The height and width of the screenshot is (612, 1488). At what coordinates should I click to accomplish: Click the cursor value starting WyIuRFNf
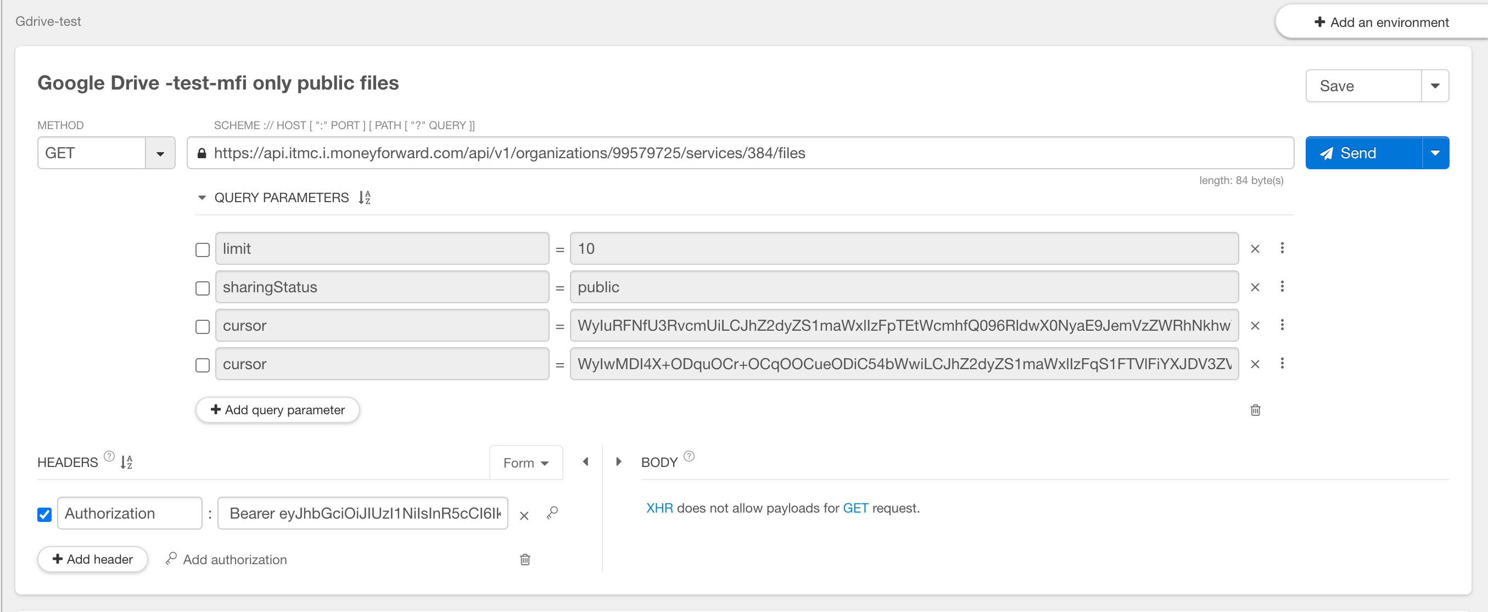click(904, 325)
